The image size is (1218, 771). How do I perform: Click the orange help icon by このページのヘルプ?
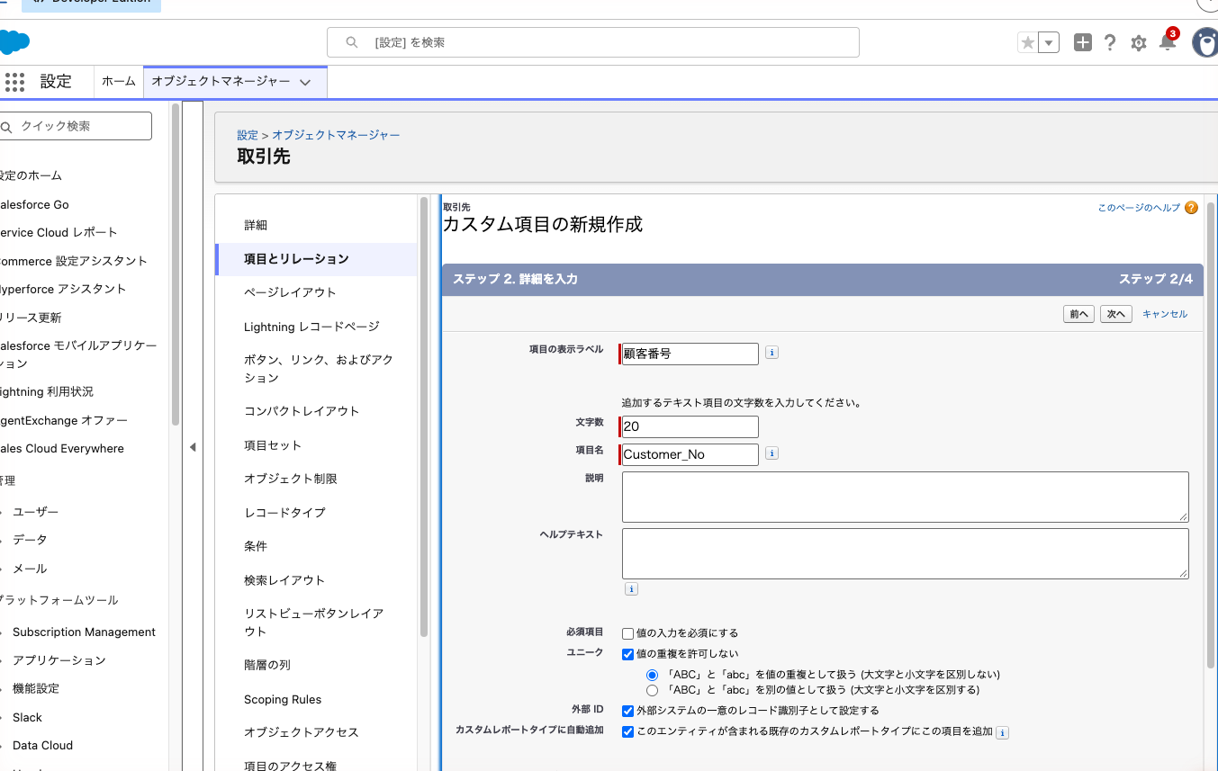click(1191, 208)
